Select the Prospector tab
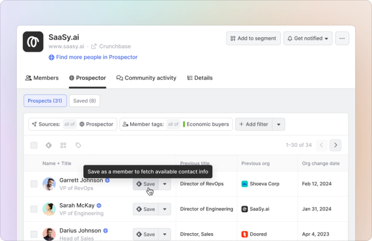 tap(88, 78)
